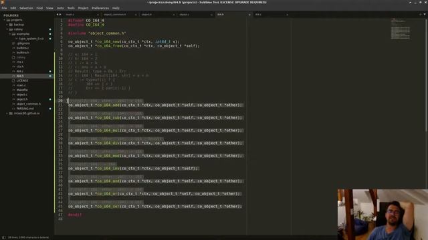
Task: Click the backup folder icon
Action: click(x=11, y=25)
